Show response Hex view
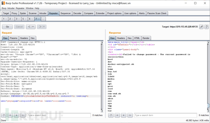 [x=130, y=38]
